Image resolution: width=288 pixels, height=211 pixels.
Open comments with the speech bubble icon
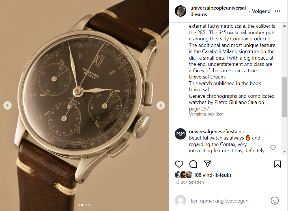[193, 164]
